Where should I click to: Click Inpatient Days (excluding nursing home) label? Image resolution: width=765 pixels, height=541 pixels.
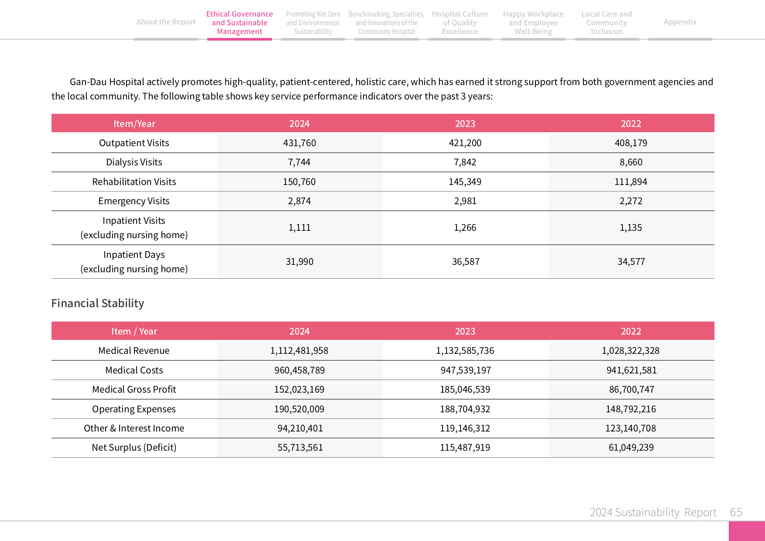tap(134, 262)
